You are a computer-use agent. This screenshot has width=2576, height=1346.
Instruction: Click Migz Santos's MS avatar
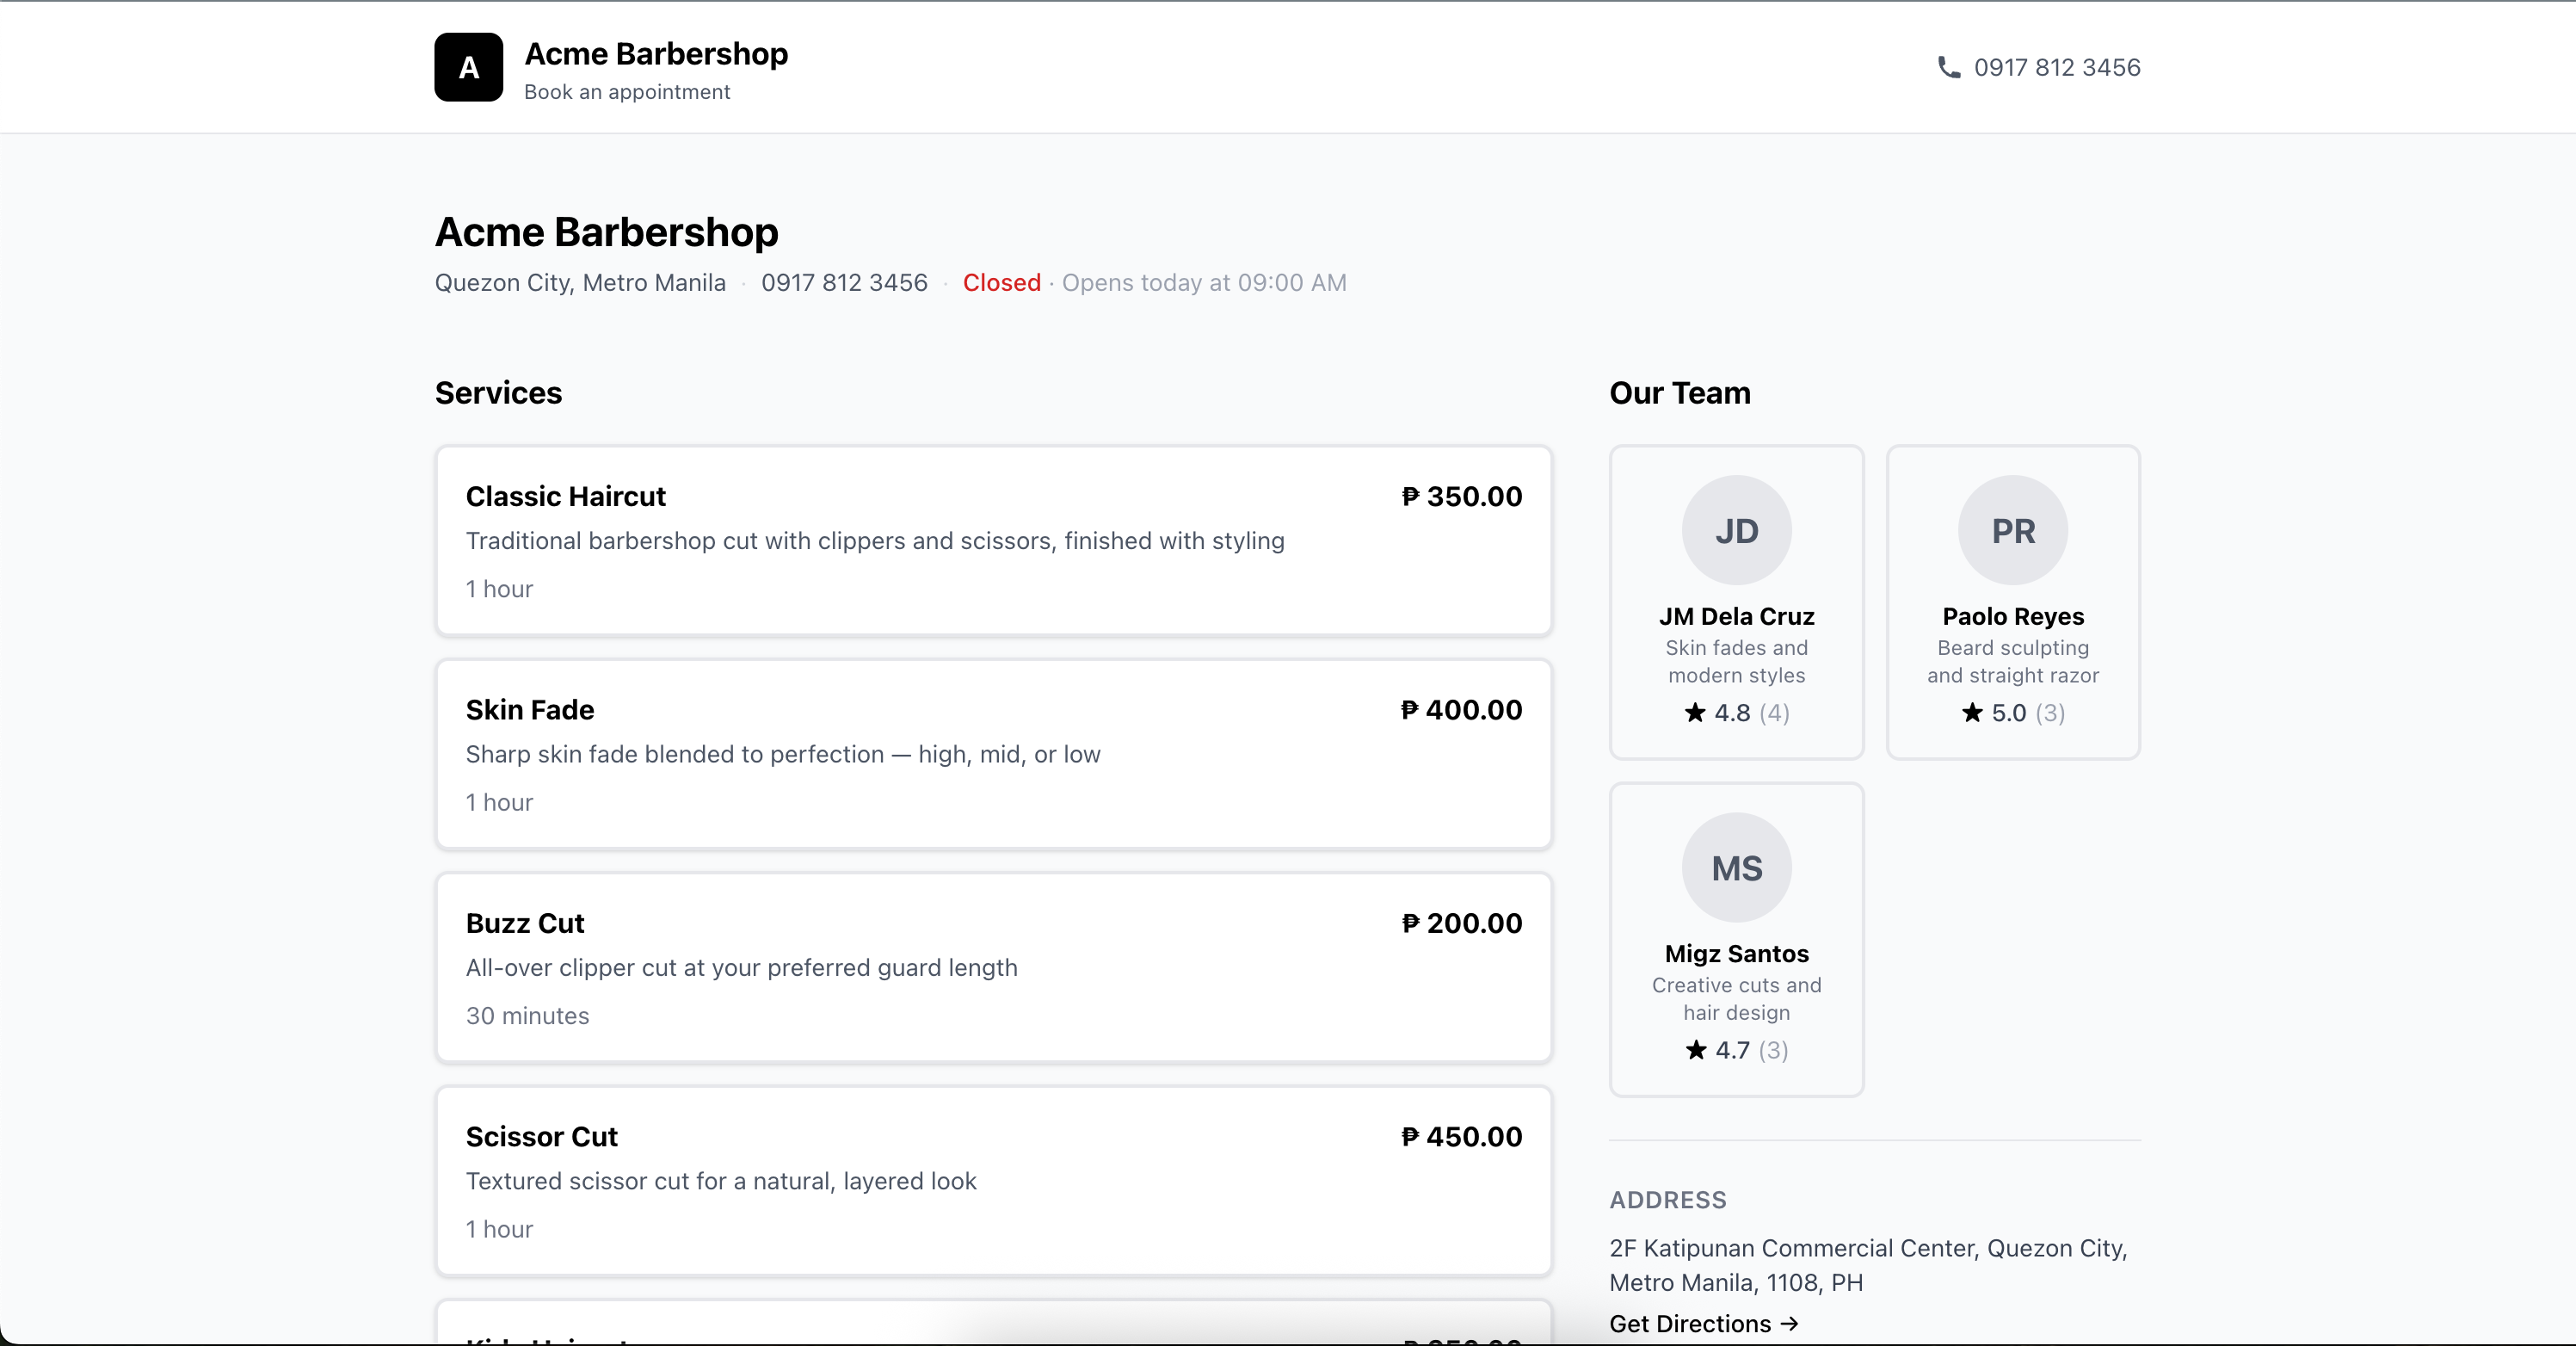point(1735,868)
